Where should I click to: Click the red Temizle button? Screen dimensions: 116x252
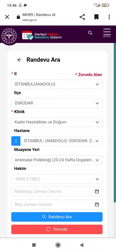coord(57,229)
